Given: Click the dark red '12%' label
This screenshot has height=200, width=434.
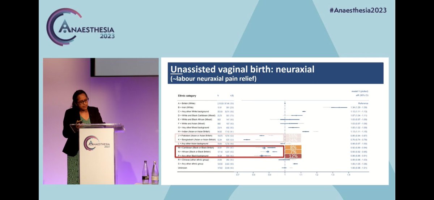Looking at the screenshot, I should click(293, 156).
